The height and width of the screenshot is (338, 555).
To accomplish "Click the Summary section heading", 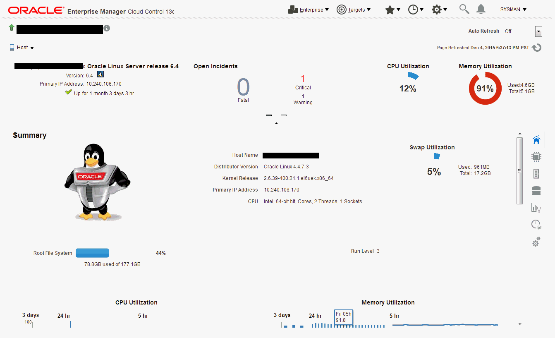I will [x=30, y=135].
